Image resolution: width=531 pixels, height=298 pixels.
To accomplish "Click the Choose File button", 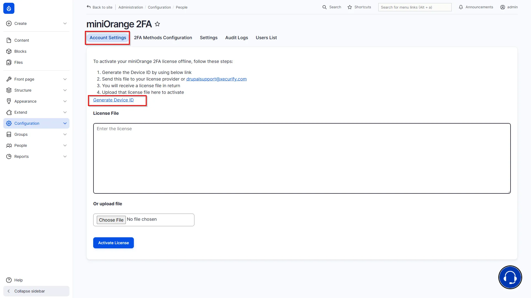I will pyautogui.click(x=111, y=220).
